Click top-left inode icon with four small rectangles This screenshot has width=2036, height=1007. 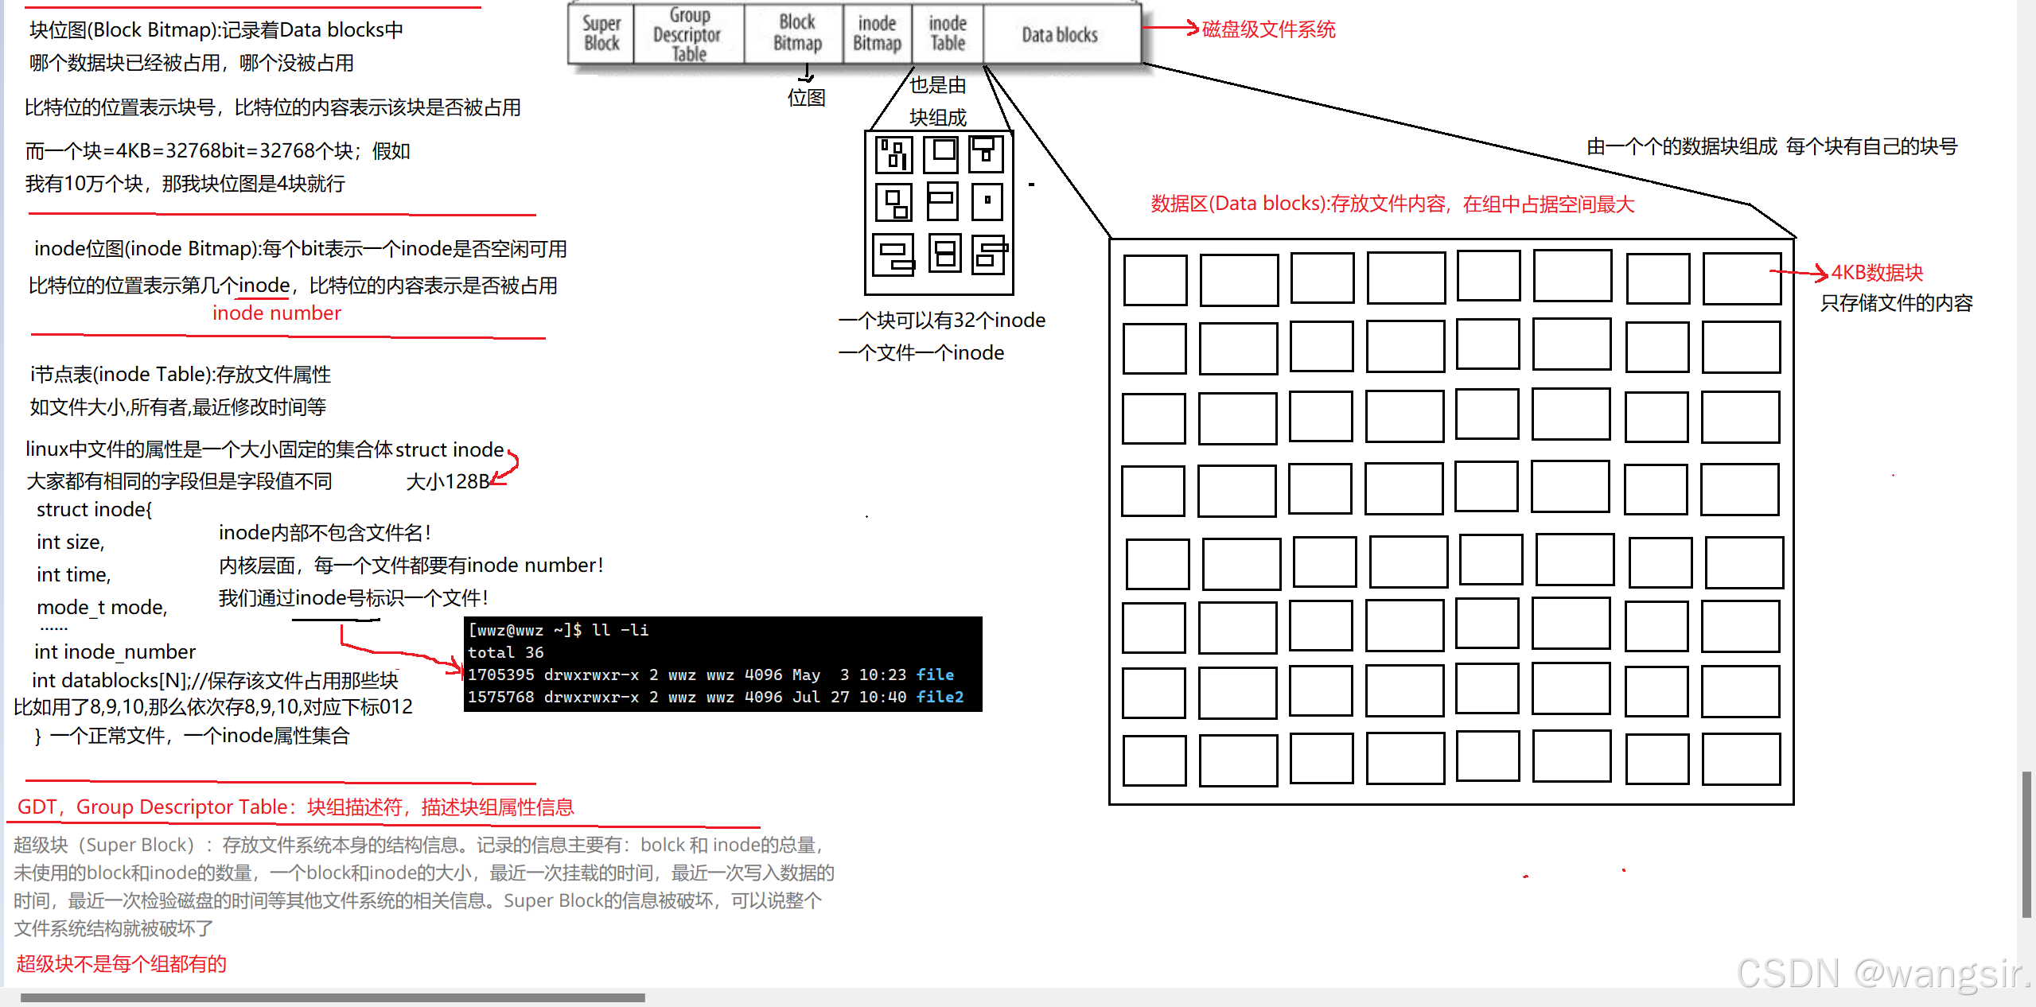pos(893,154)
